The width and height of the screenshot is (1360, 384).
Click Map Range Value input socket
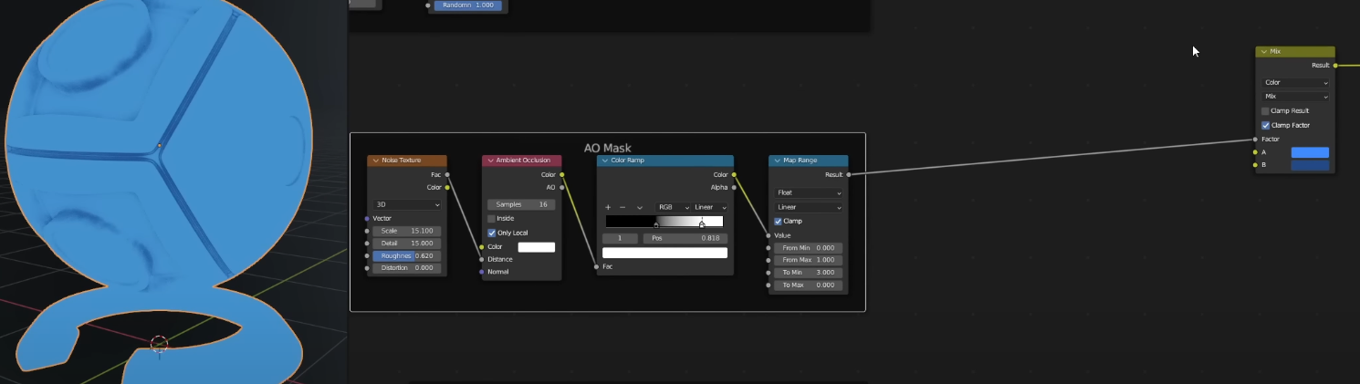pyautogui.click(x=769, y=235)
